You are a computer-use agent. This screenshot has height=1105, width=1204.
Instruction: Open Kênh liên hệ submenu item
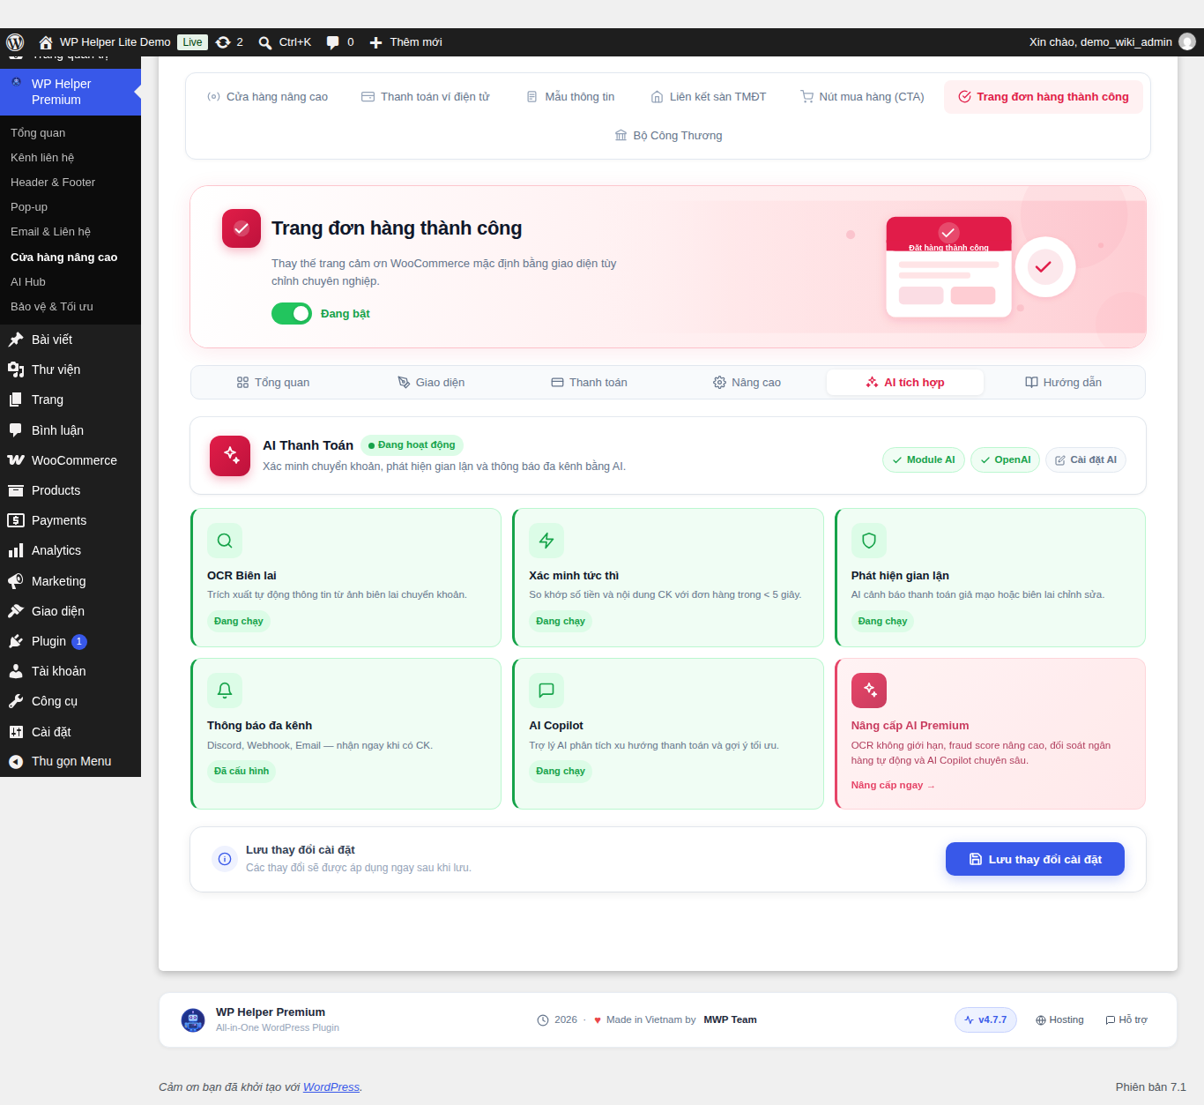pos(71,158)
